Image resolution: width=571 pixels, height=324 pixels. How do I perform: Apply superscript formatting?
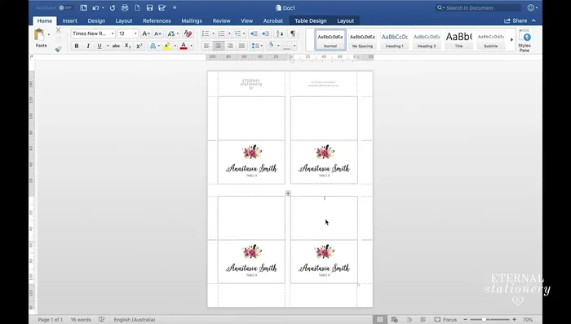coord(139,46)
